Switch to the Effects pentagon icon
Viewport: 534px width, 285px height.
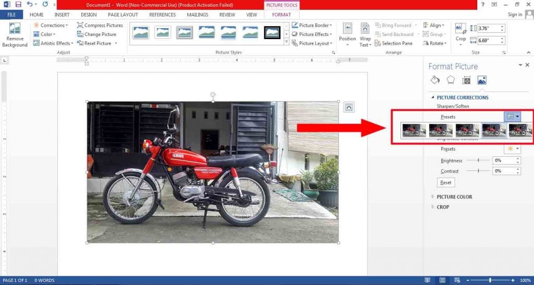click(451, 80)
